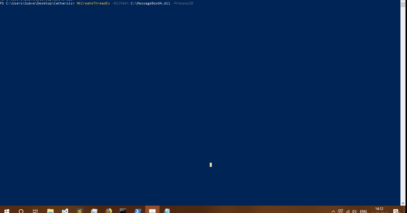
Task: Open Task View from the taskbar
Action: (x=35, y=211)
